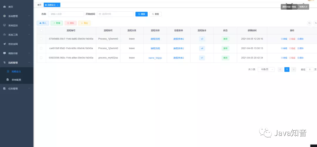Open 请假流程 link in the v3 row
This screenshot has width=317, height=147.
[x=155, y=39]
